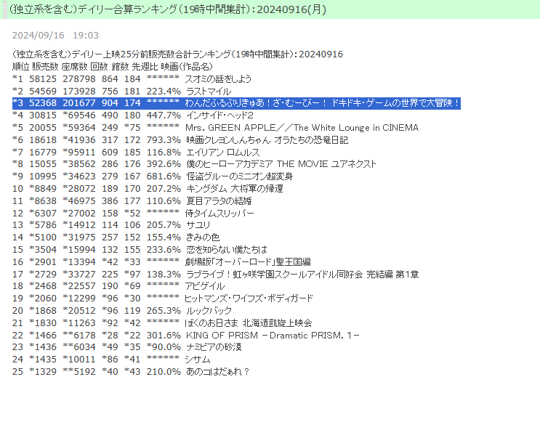Select the title キングダム 大将軍の帰還

[x=235, y=189]
